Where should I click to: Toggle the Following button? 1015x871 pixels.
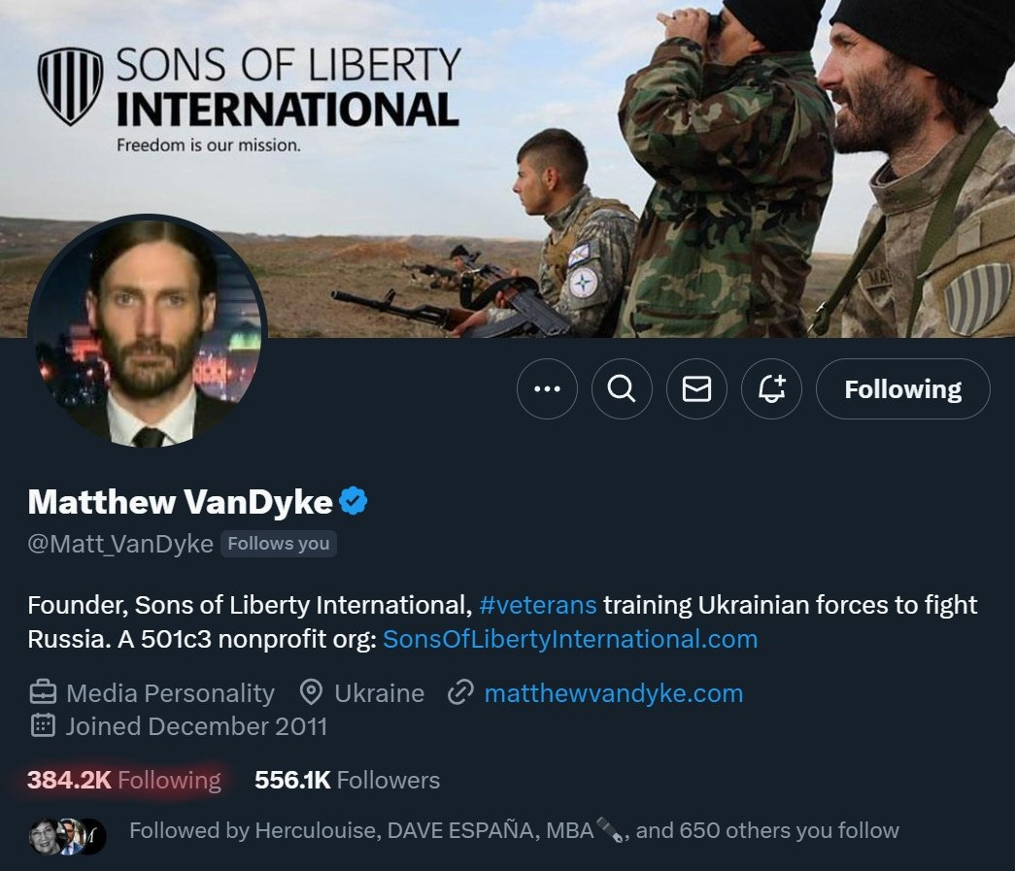[903, 389]
